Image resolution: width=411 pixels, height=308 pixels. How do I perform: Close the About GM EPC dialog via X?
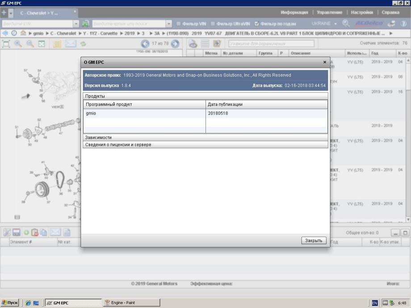coord(325,62)
